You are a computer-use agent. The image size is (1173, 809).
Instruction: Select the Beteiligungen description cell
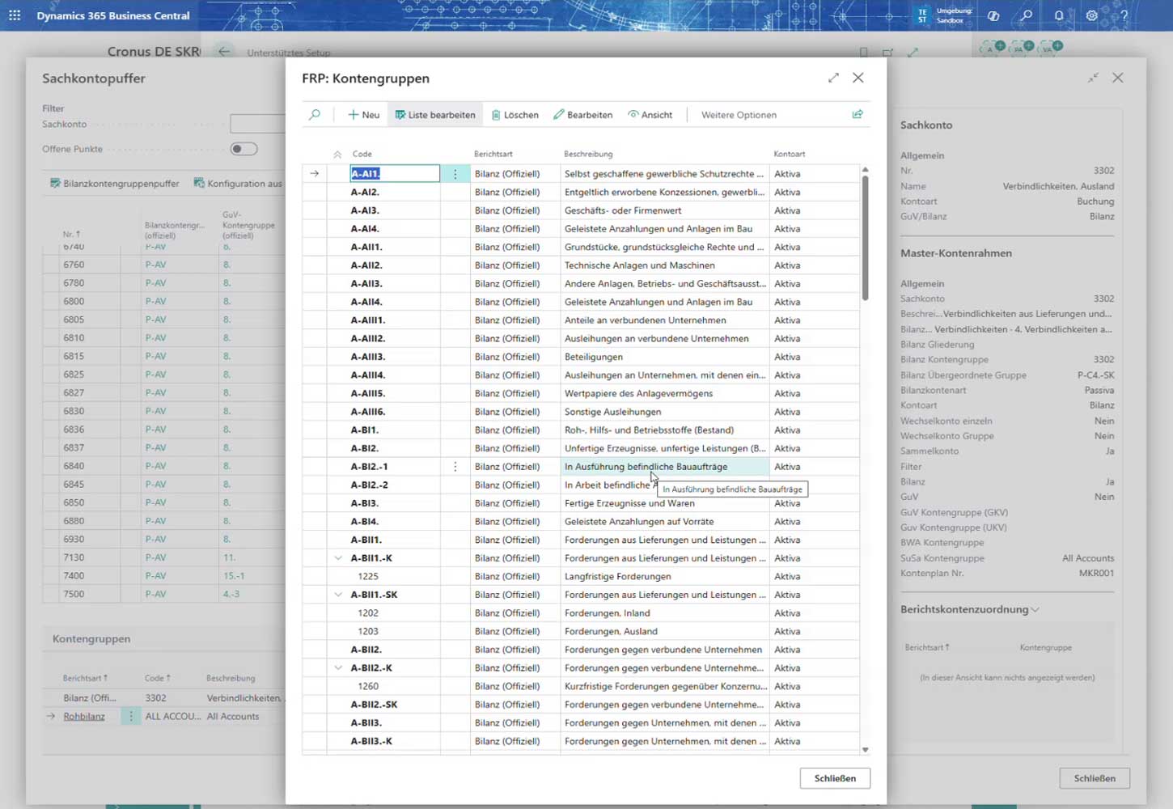664,357
